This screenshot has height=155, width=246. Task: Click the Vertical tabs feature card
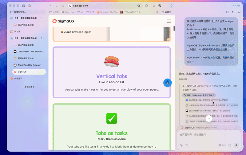112,72
